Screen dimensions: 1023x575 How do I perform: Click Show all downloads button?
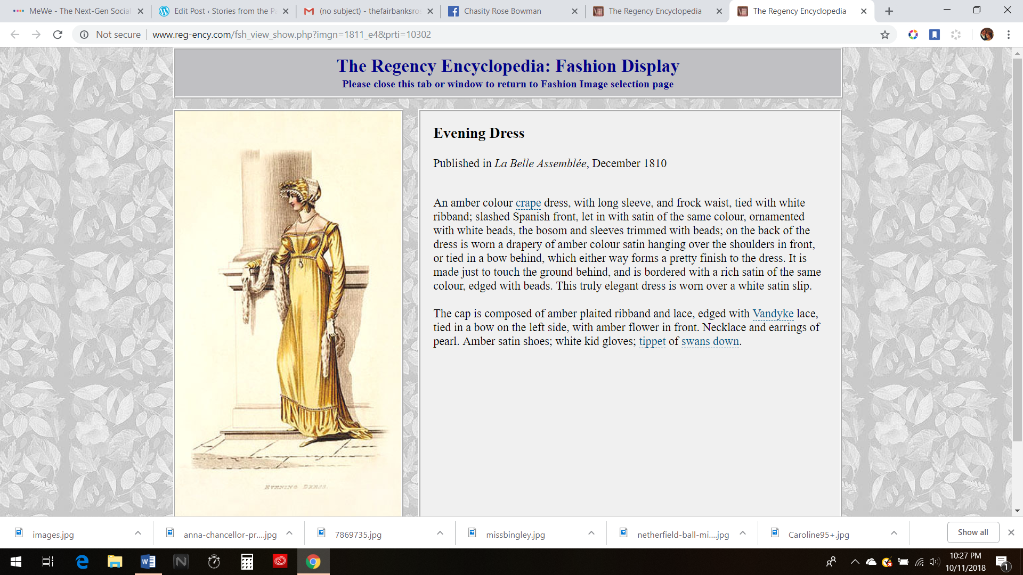click(972, 532)
